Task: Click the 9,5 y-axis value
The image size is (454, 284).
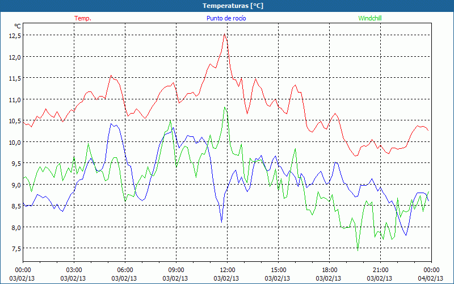Action: [16, 164]
